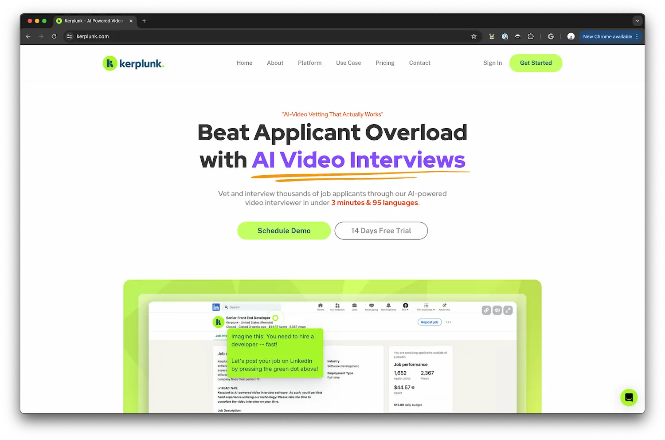Open the Platform nav item
Image resolution: width=665 pixels, height=440 pixels.
(x=309, y=63)
